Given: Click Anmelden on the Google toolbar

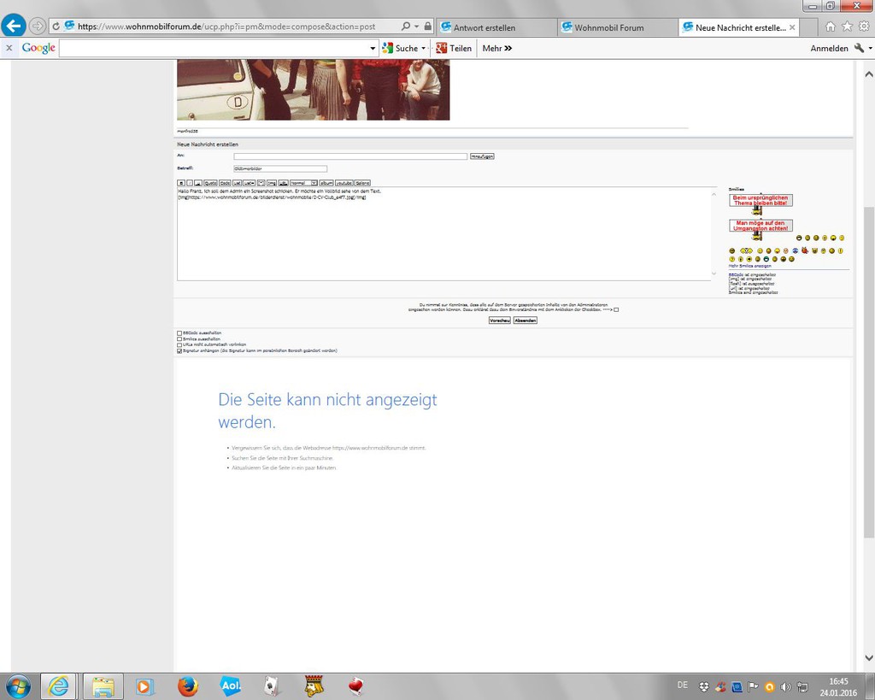Looking at the screenshot, I should coord(829,49).
